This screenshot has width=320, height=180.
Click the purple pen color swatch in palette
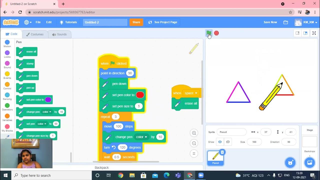[x=48, y=100]
